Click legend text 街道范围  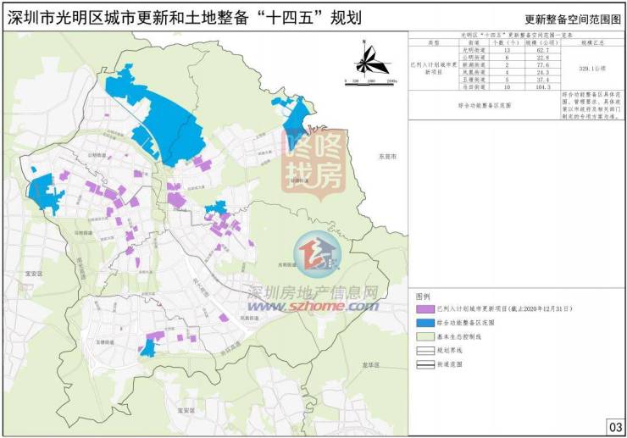[x=450, y=364]
